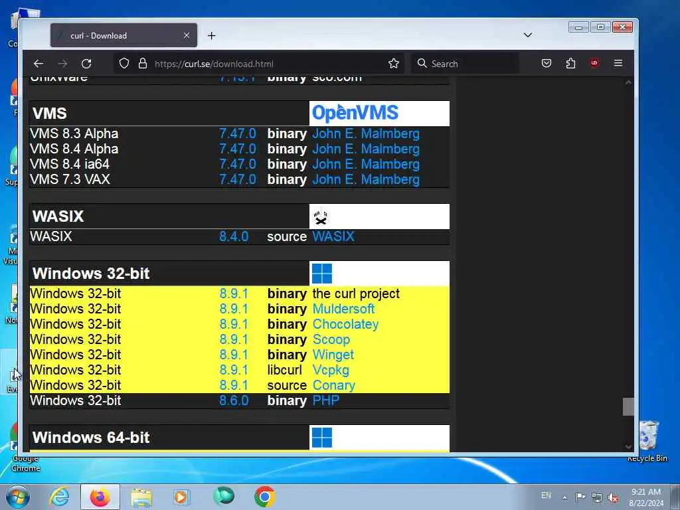Click 'the curl project' text
This screenshot has height=510, width=680.
point(356,294)
